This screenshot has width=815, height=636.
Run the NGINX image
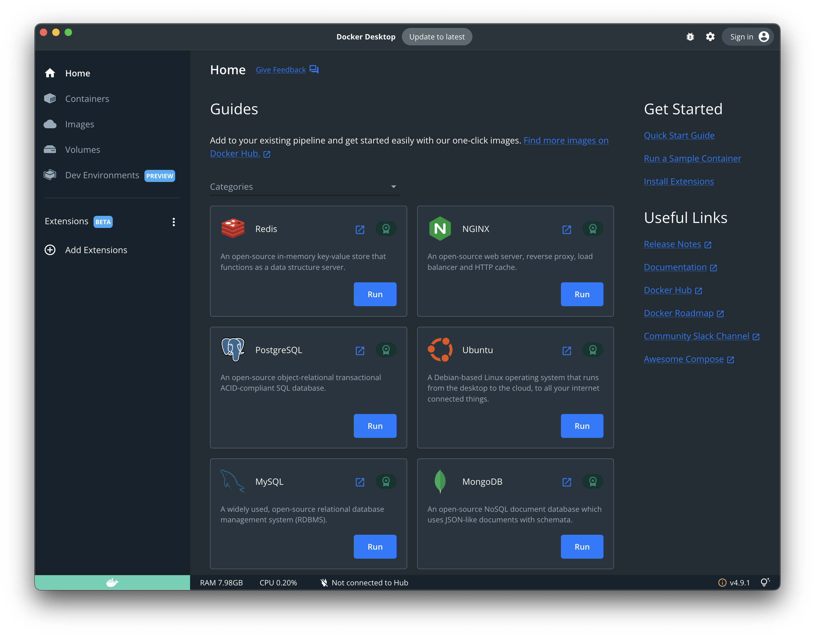pos(582,294)
